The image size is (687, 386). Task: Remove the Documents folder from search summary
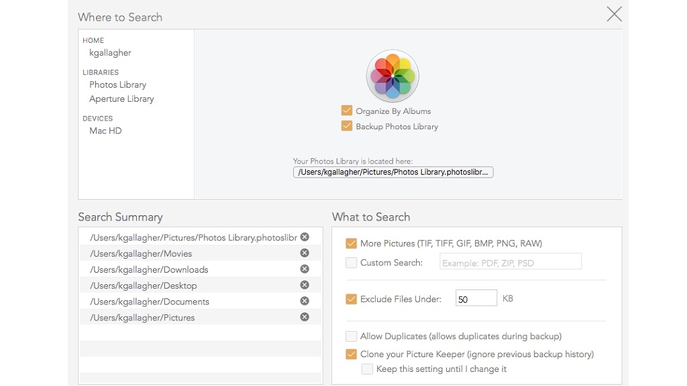[x=305, y=301]
